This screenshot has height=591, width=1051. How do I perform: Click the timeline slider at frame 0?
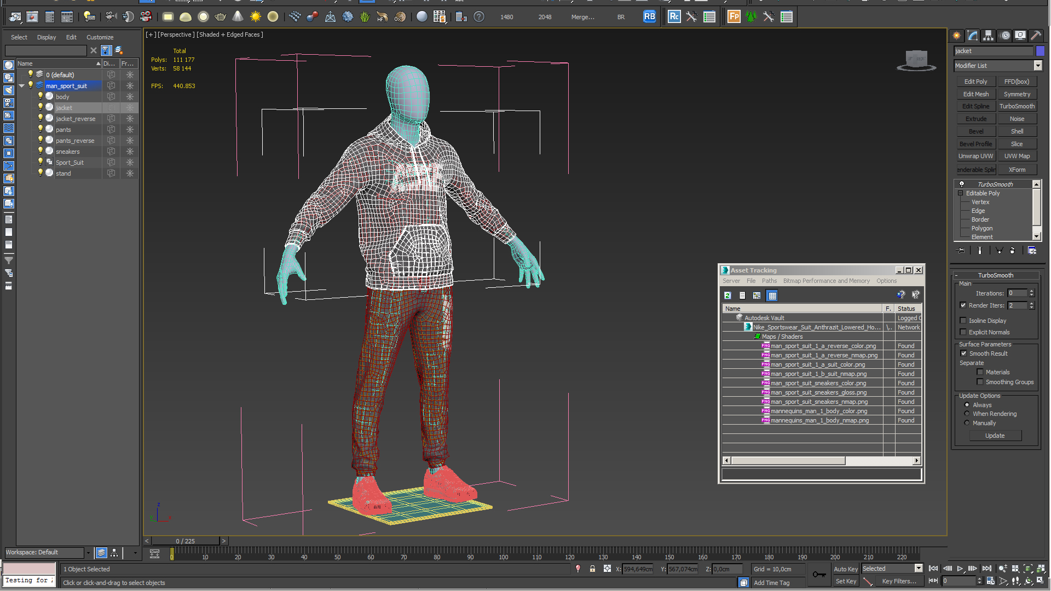172,555
